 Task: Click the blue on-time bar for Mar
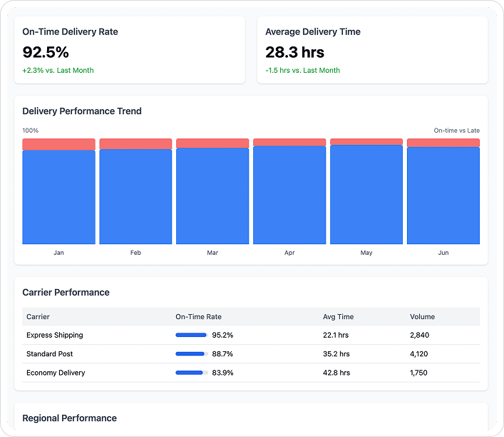click(x=212, y=196)
